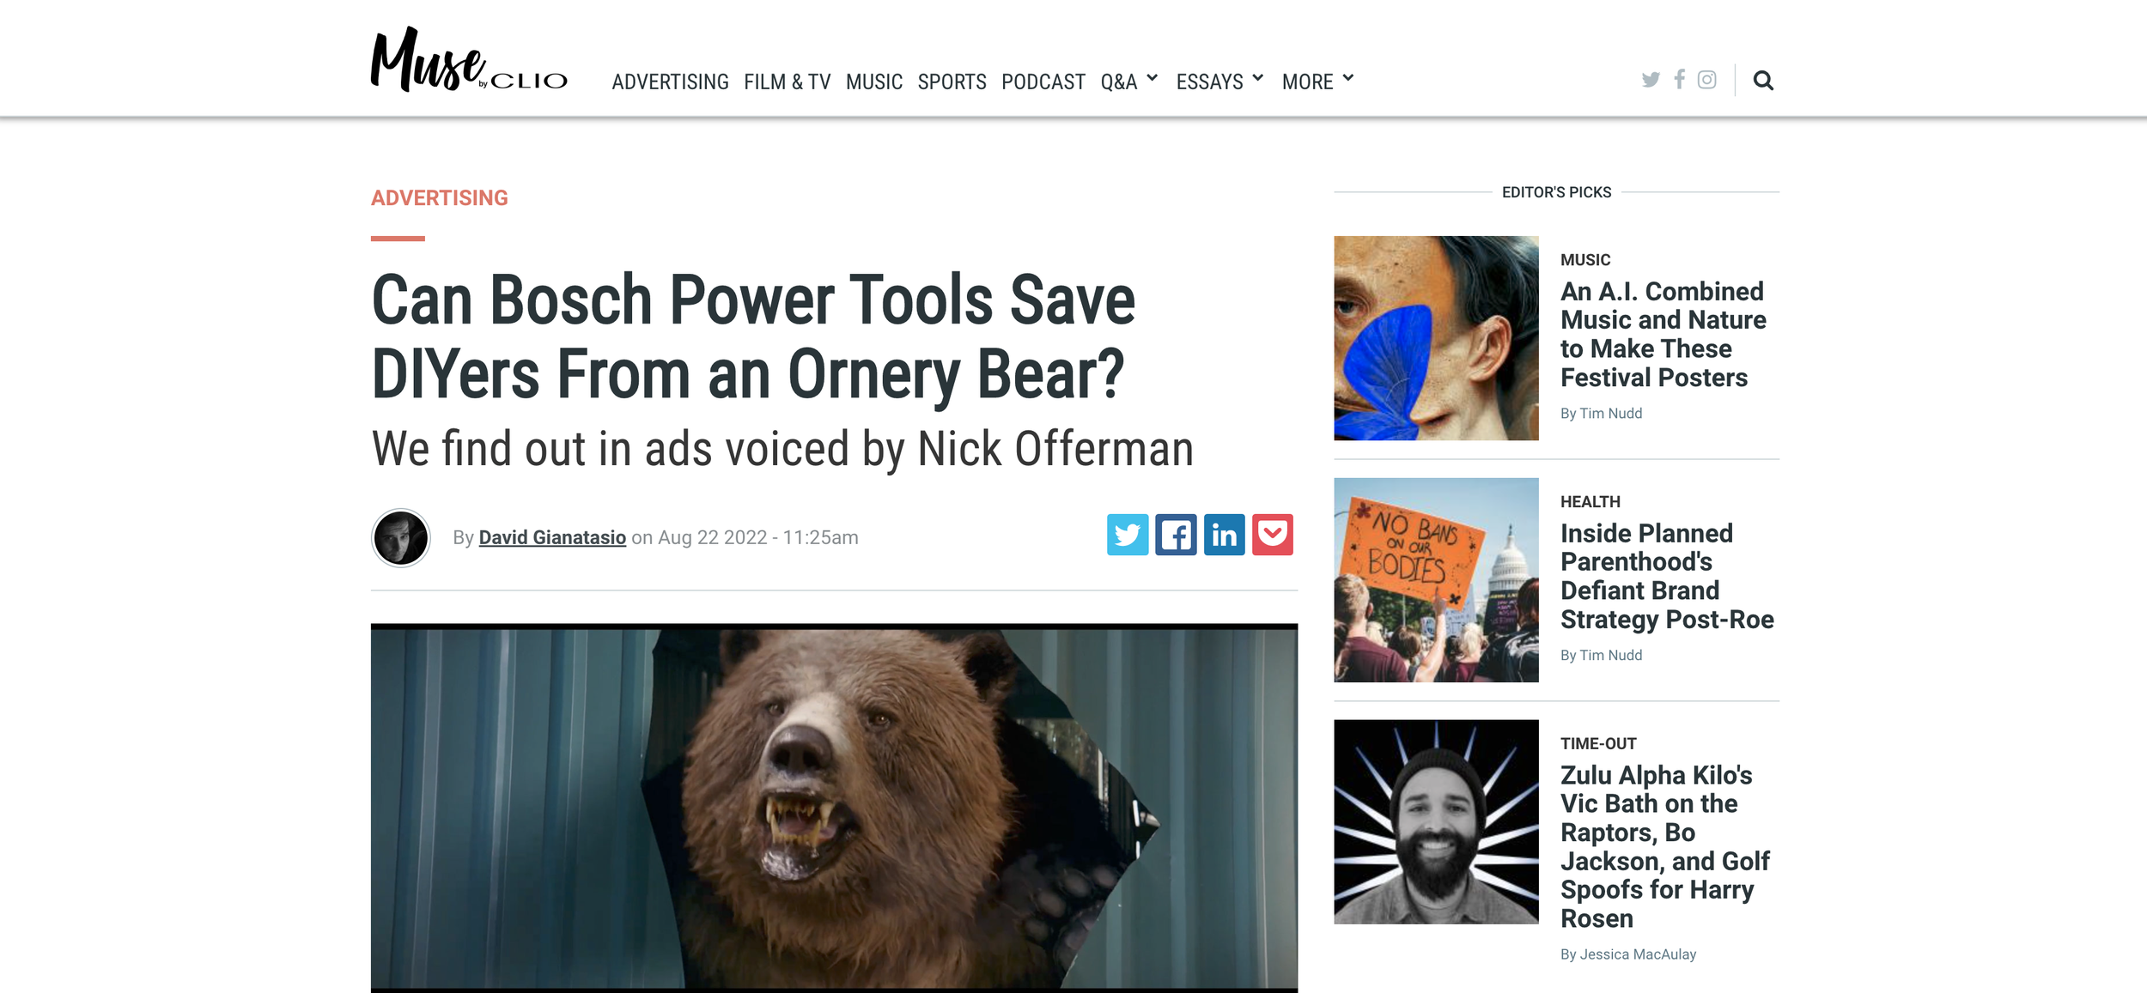Share article on Twitter with blue button
Image resolution: width=2147 pixels, height=993 pixels.
(1127, 535)
